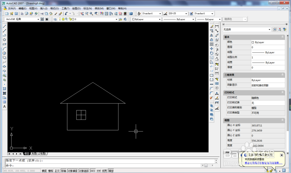This screenshot has width=291, height=173.
Task: Click the 线型比例 value field
Action: tap(268, 57)
